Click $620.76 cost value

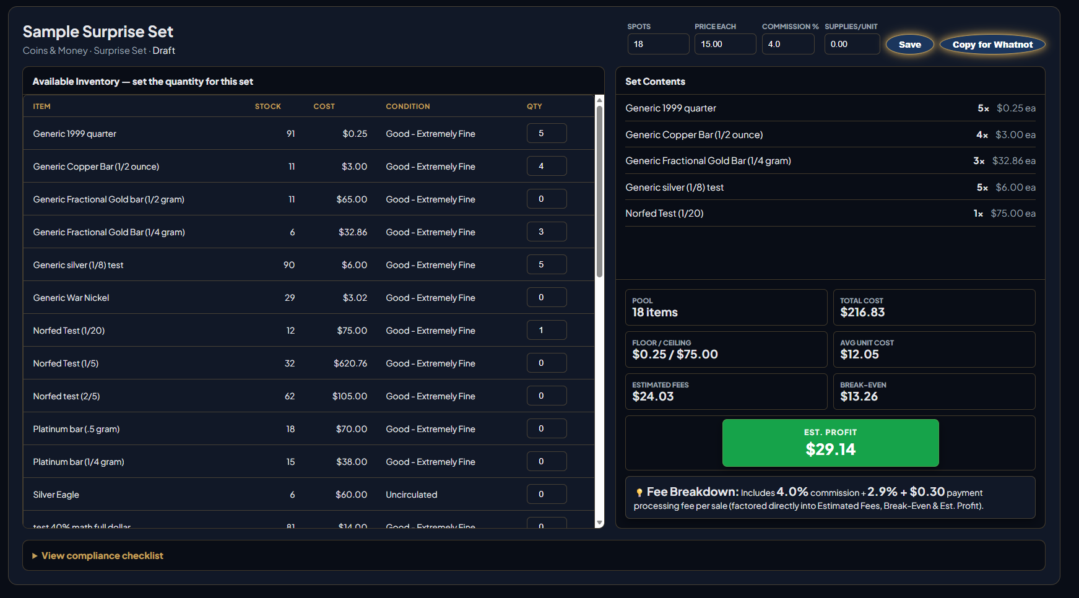coord(350,363)
